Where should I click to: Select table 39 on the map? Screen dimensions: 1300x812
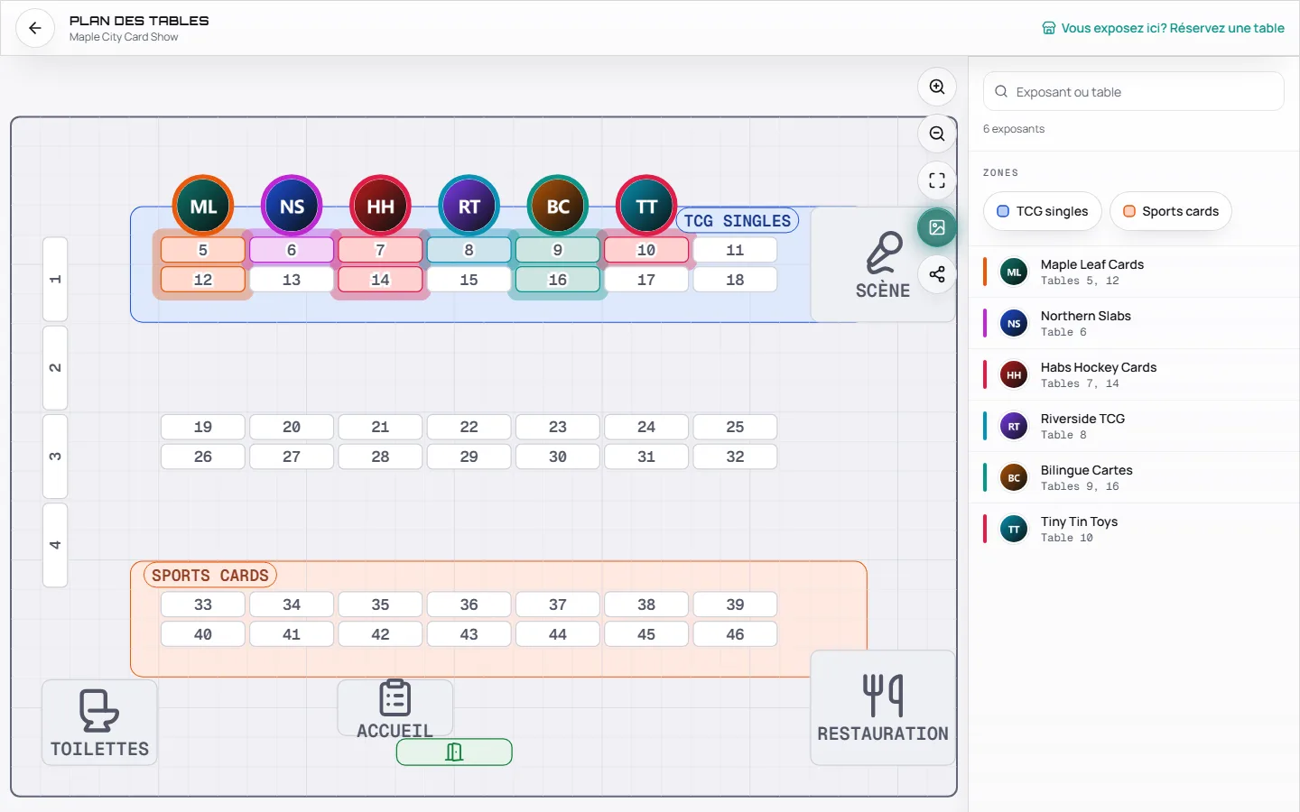pyautogui.click(x=735, y=604)
